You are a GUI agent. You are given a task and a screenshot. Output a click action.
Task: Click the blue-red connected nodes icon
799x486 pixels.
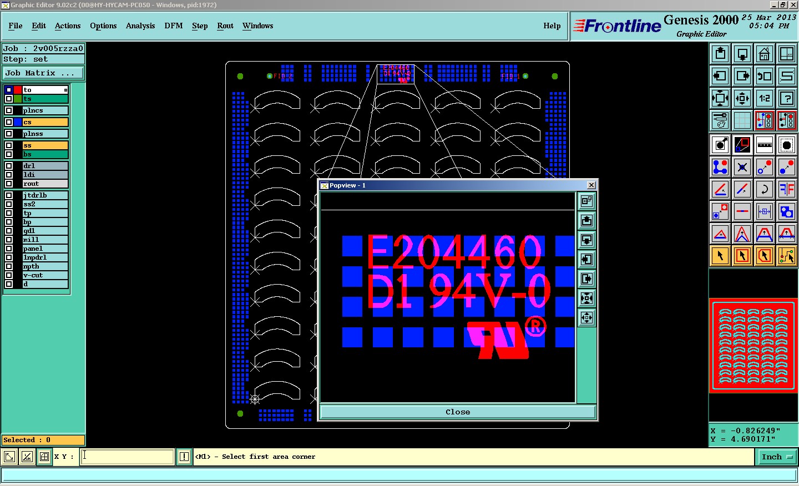(720, 167)
